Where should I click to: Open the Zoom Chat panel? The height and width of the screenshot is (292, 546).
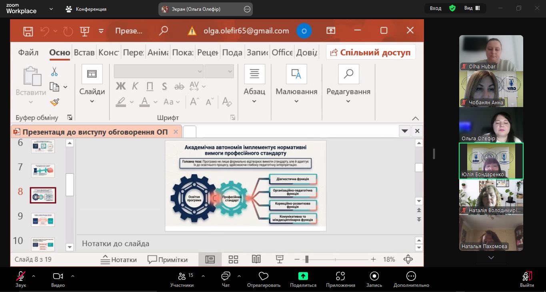(x=226, y=279)
